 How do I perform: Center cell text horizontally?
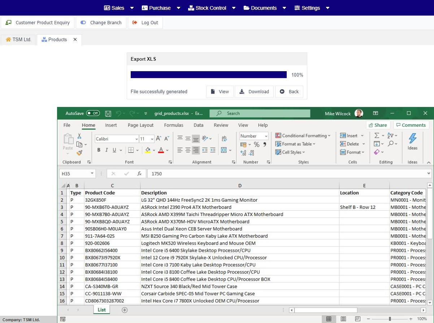click(188, 150)
